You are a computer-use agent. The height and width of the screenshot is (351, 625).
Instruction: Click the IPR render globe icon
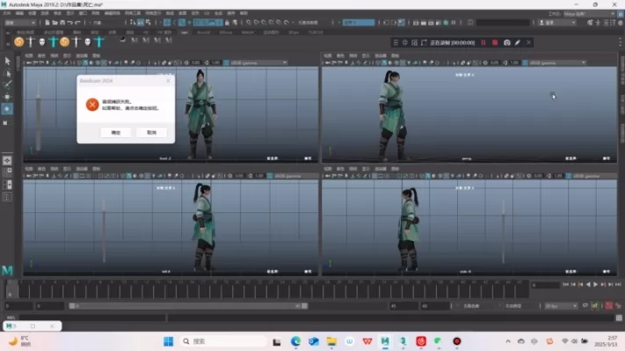click(x=446, y=22)
